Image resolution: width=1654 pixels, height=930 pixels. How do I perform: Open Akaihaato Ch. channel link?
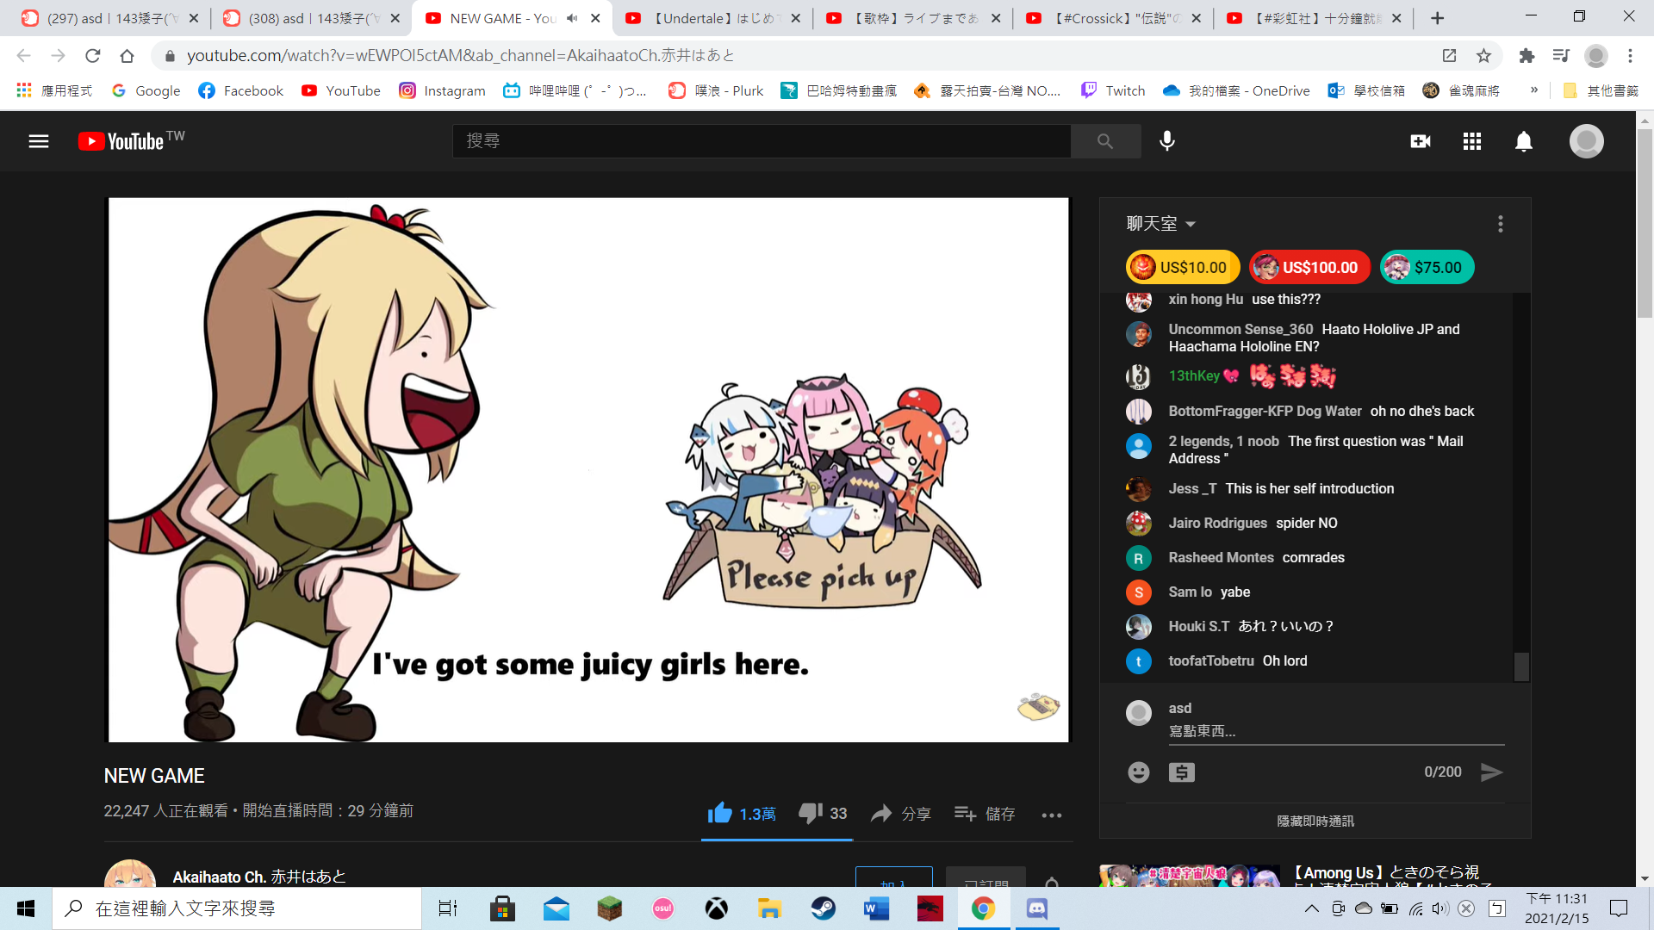[259, 877]
